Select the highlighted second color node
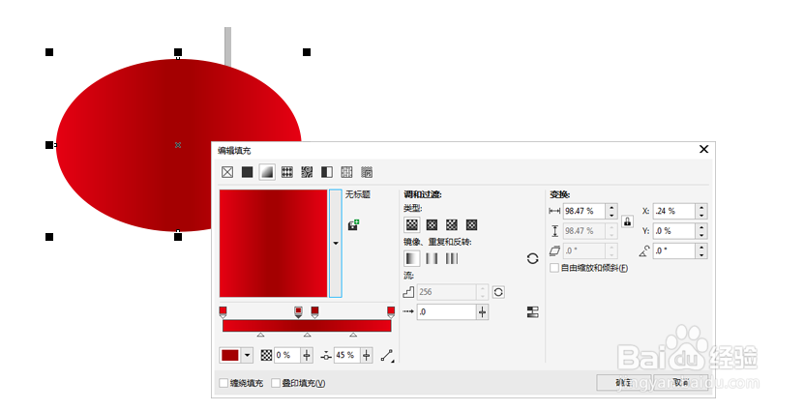This screenshot has width=805, height=411. (x=298, y=312)
